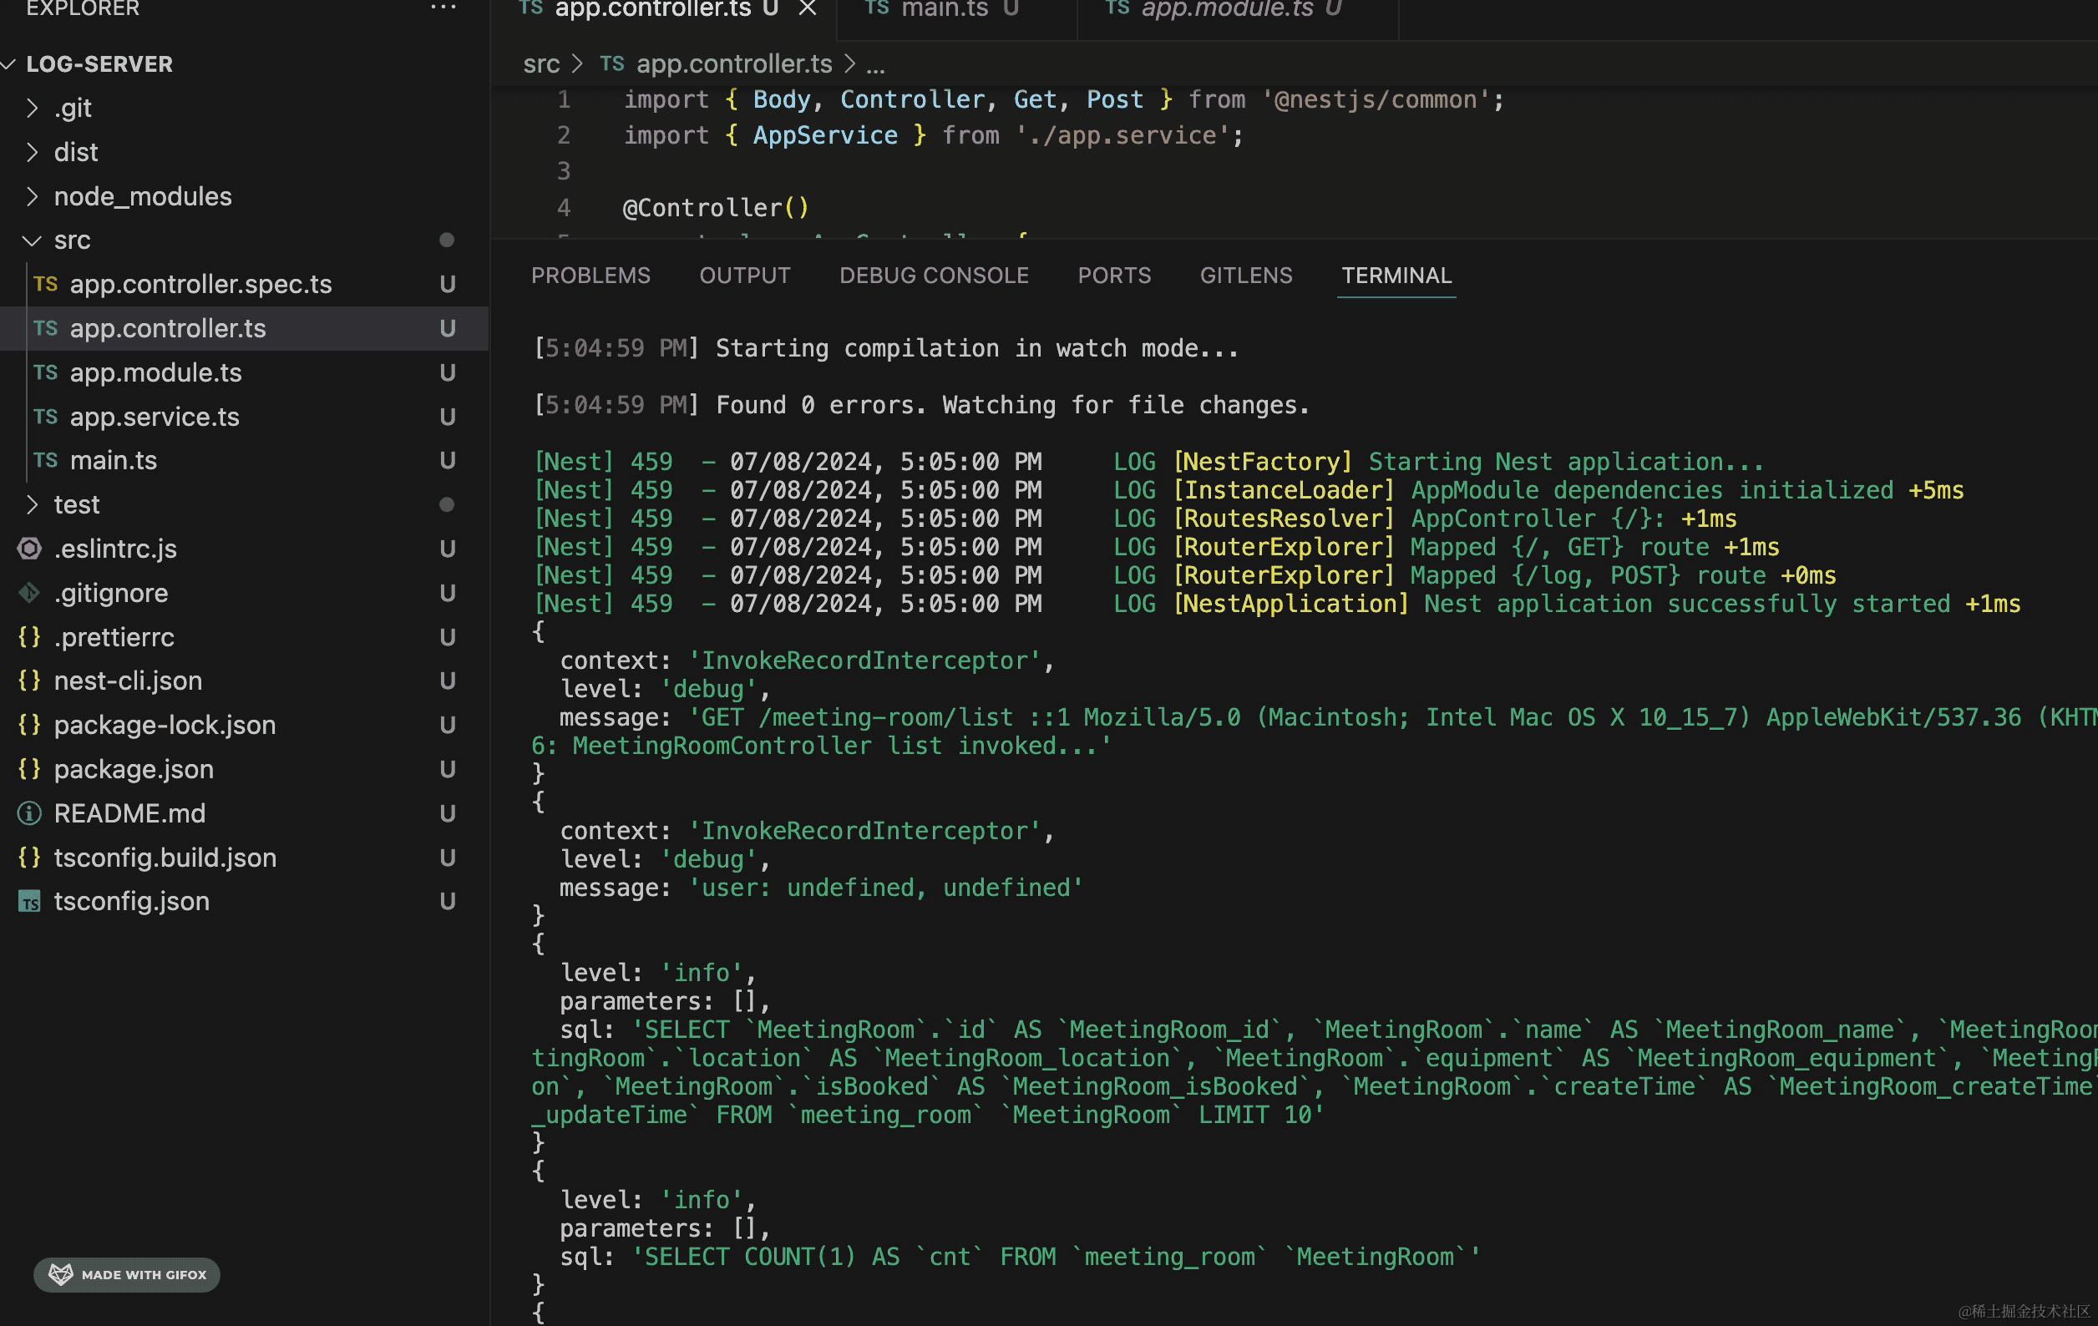The height and width of the screenshot is (1326, 2098).
Task: Expand the .git folder
Action: click(33, 108)
